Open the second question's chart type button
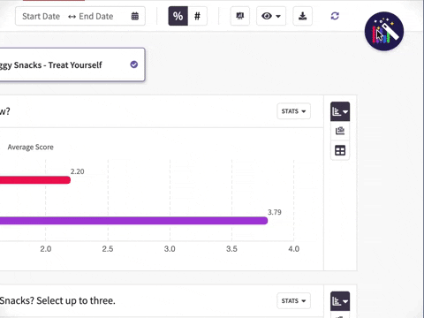This screenshot has width=424, height=318. tap(340, 301)
